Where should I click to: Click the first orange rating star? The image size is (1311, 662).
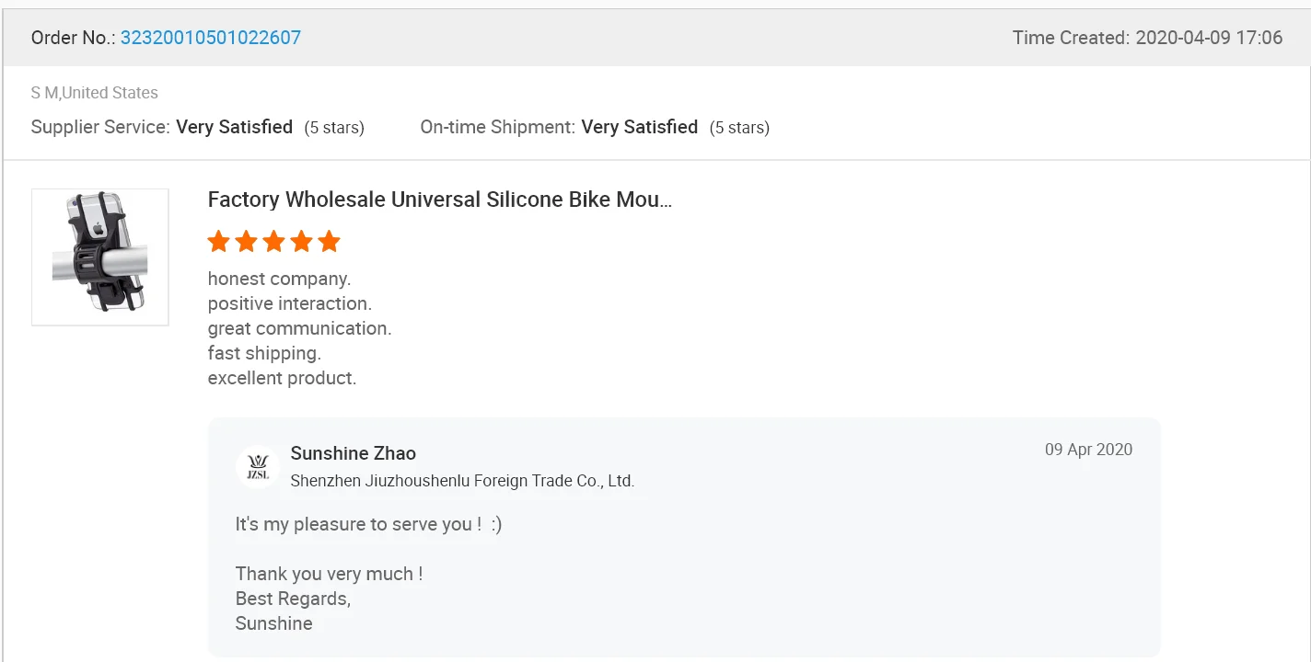pos(218,242)
